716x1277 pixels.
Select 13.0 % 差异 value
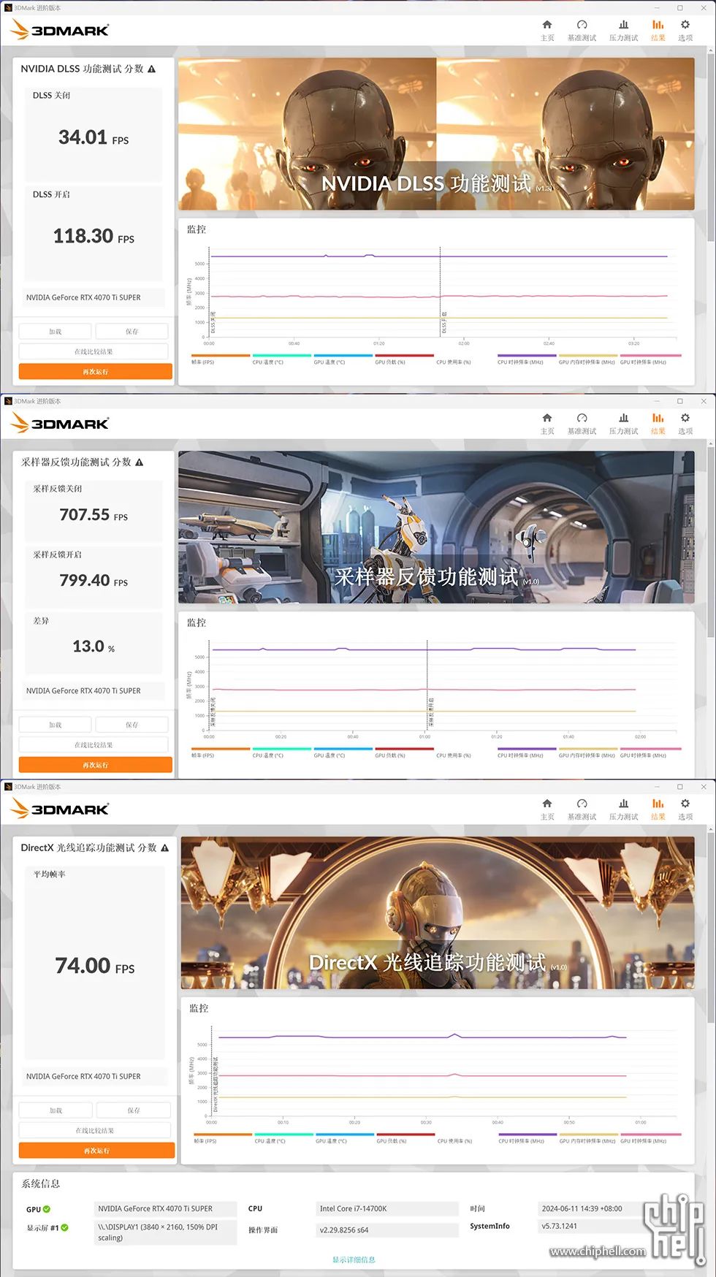94,647
